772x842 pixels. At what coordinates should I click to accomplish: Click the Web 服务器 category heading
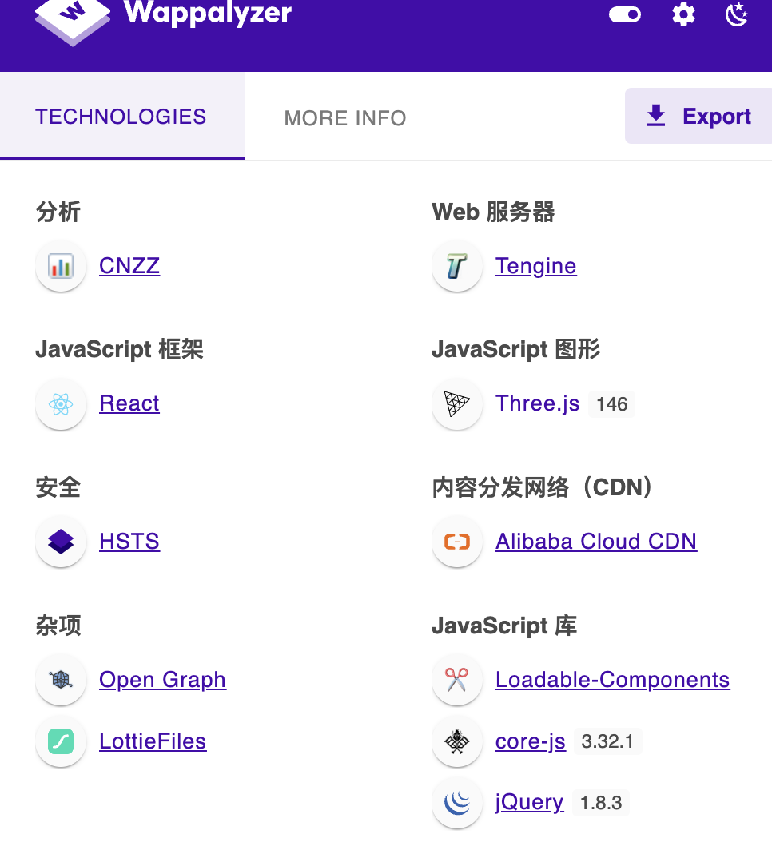click(x=493, y=212)
